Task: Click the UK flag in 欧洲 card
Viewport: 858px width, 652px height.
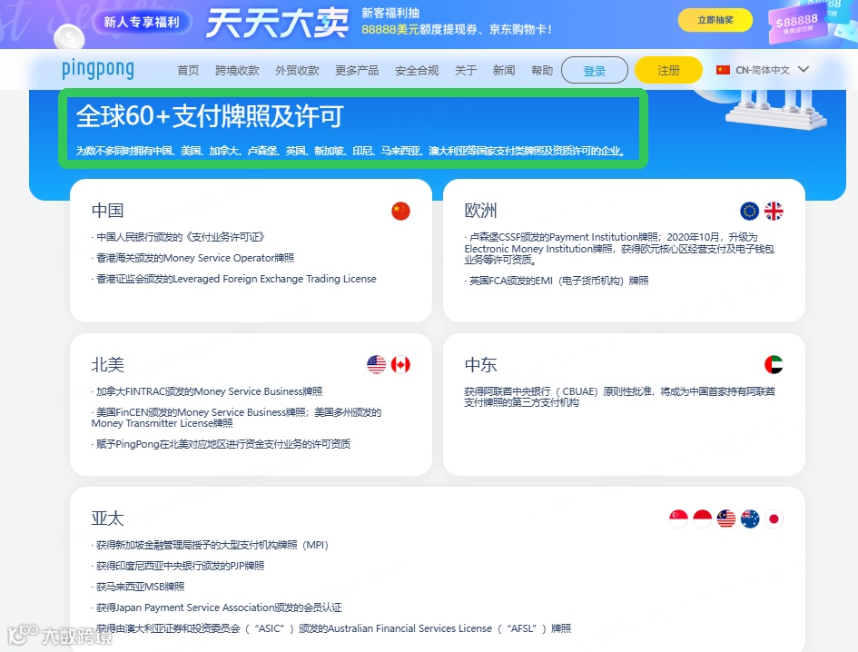Action: tap(774, 211)
